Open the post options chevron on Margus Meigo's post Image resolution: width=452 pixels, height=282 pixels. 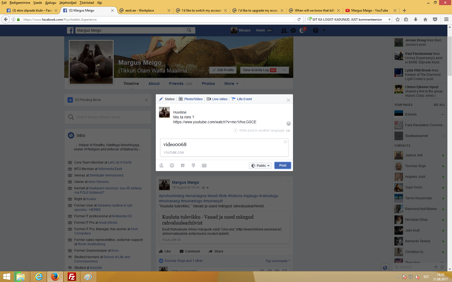[288, 182]
